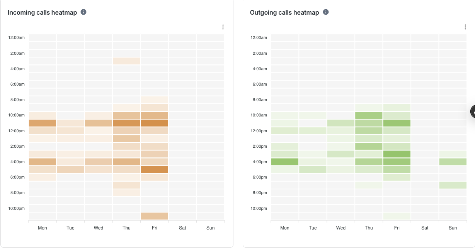Screen dimensions: 475x248
Task: Click Sunday 7:00pm cell in Outgoing heatmap
Action: point(453,185)
